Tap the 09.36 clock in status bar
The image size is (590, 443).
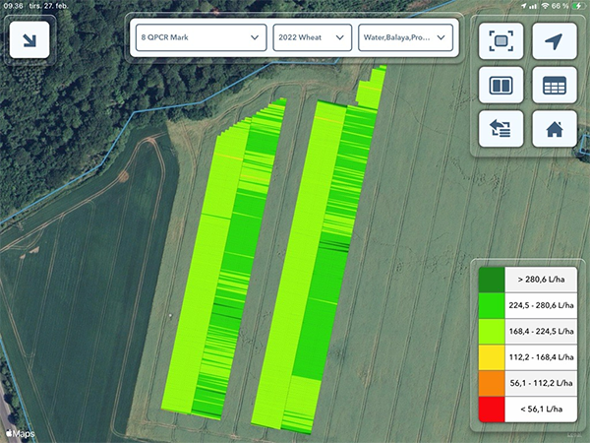(x=13, y=6)
